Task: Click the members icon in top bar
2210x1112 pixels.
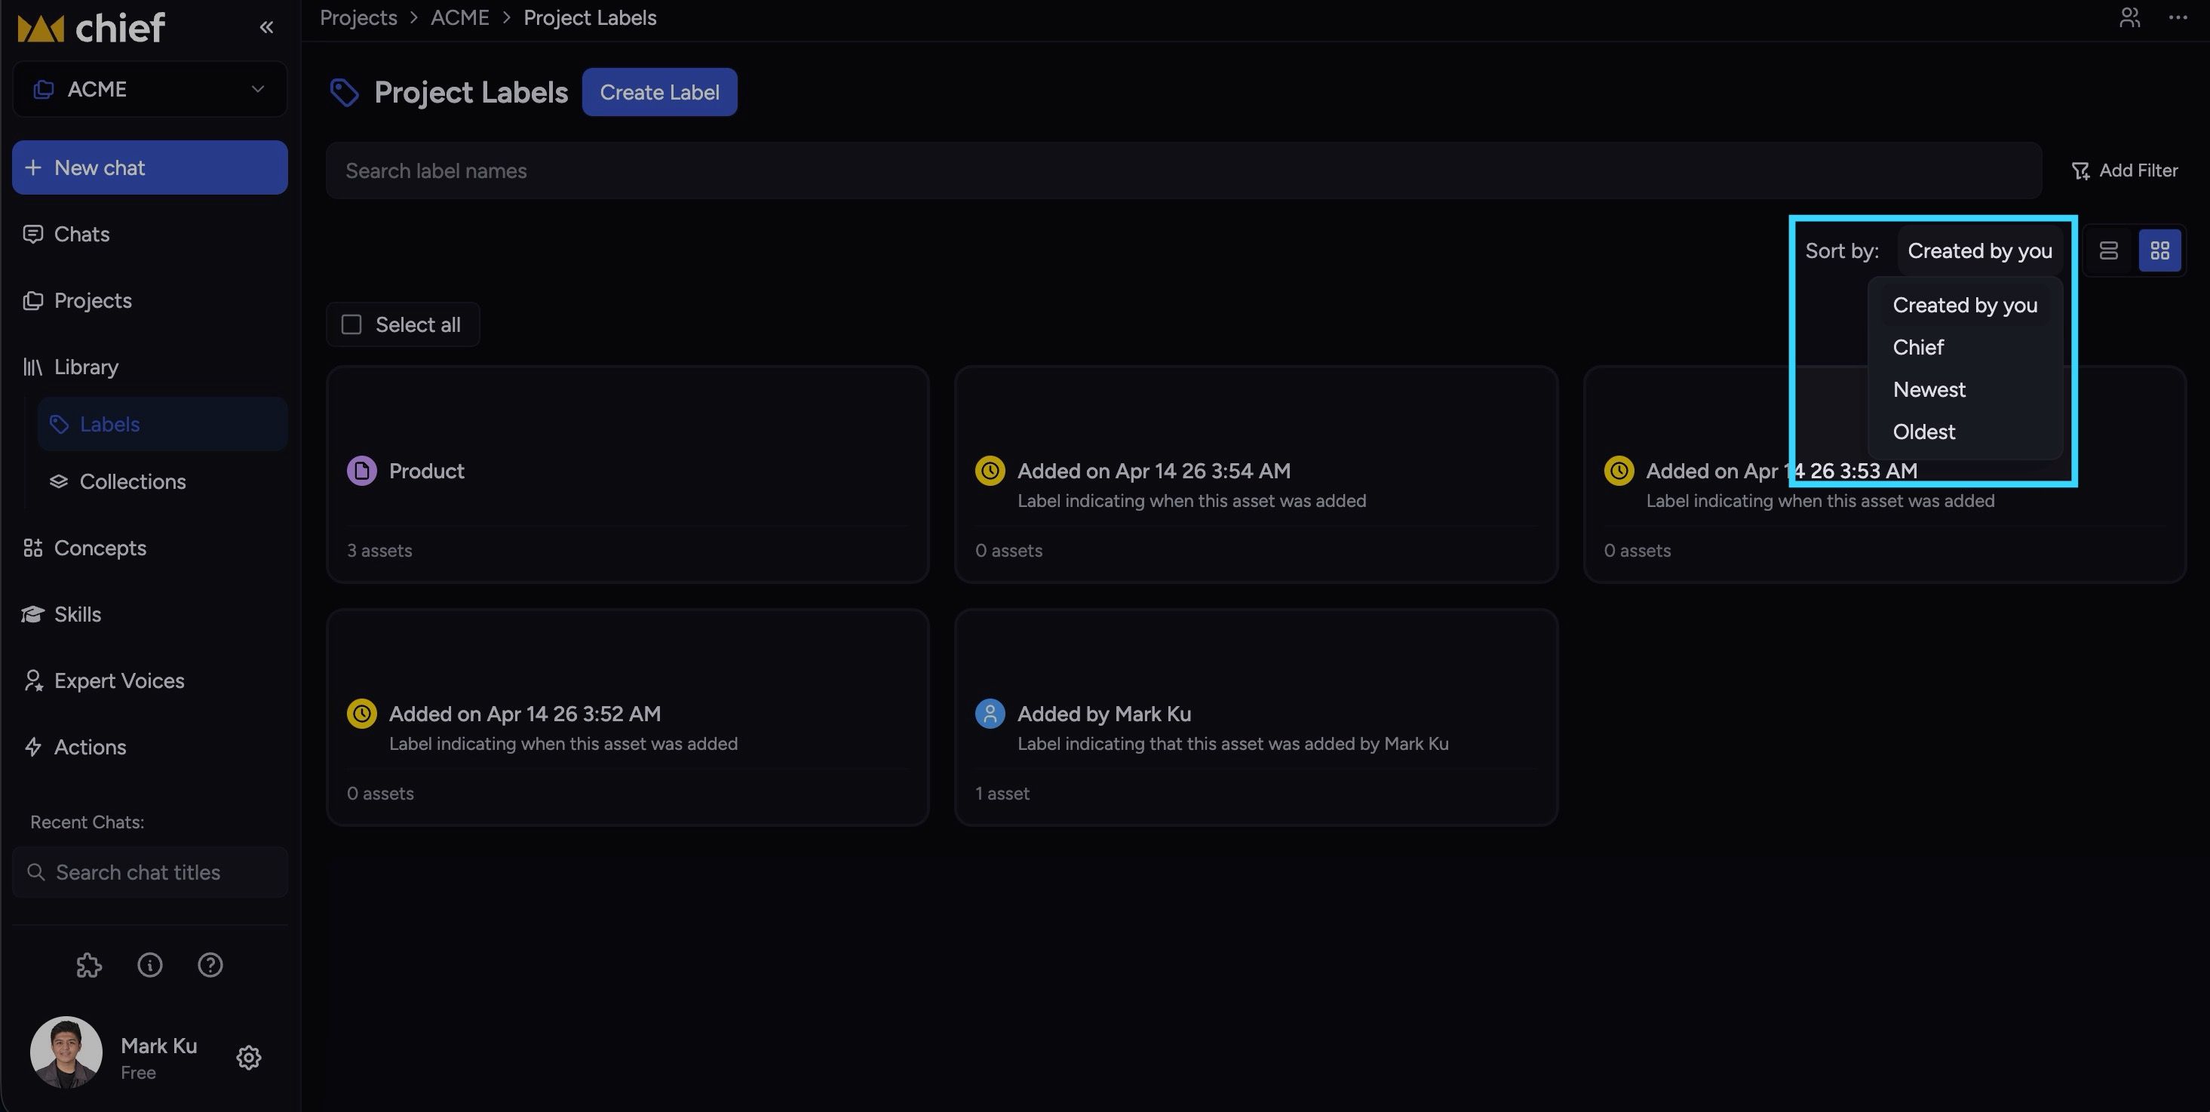Action: click(2129, 17)
